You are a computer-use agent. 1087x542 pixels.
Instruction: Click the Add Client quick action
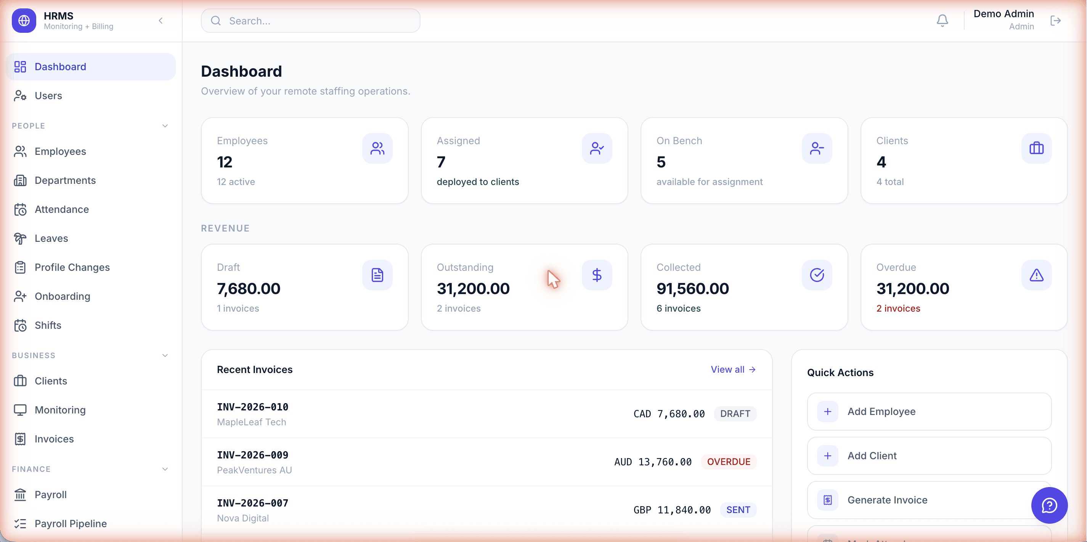pos(929,456)
